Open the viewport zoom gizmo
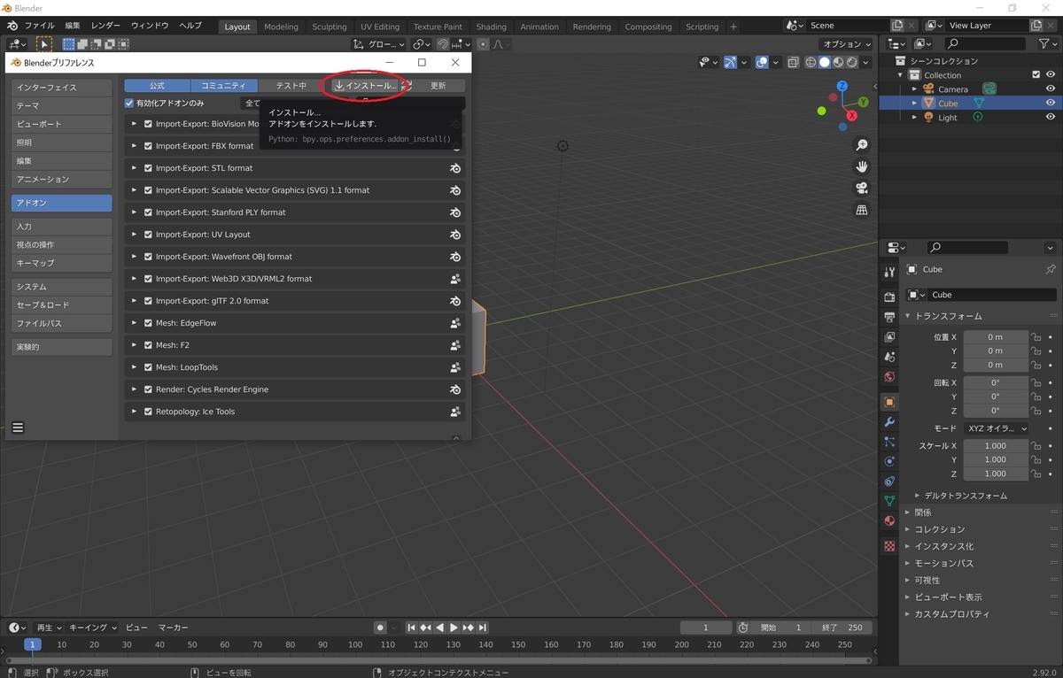The height and width of the screenshot is (678, 1063). pyautogui.click(x=861, y=145)
